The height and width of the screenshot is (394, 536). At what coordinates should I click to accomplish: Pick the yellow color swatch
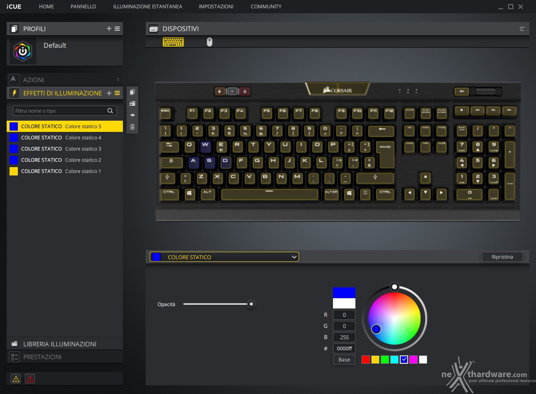tap(375, 360)
